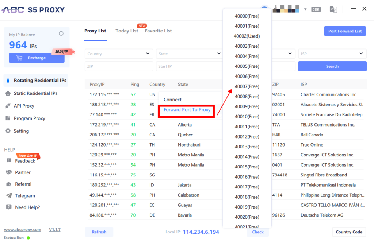Open the Program Proxy section
Image resolution: width=374 pixels, height=241 pixels.
point(29,118)
